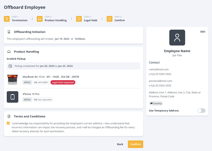Click the Termination step icon

click(7, 19)
